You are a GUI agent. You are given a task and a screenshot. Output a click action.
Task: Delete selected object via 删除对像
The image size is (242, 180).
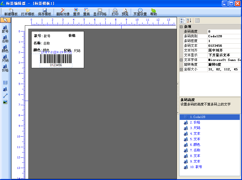pos(63,12)
